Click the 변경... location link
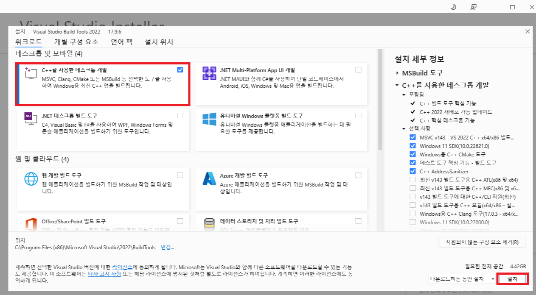This screenshot has height=295, width=536. (168, 247)
